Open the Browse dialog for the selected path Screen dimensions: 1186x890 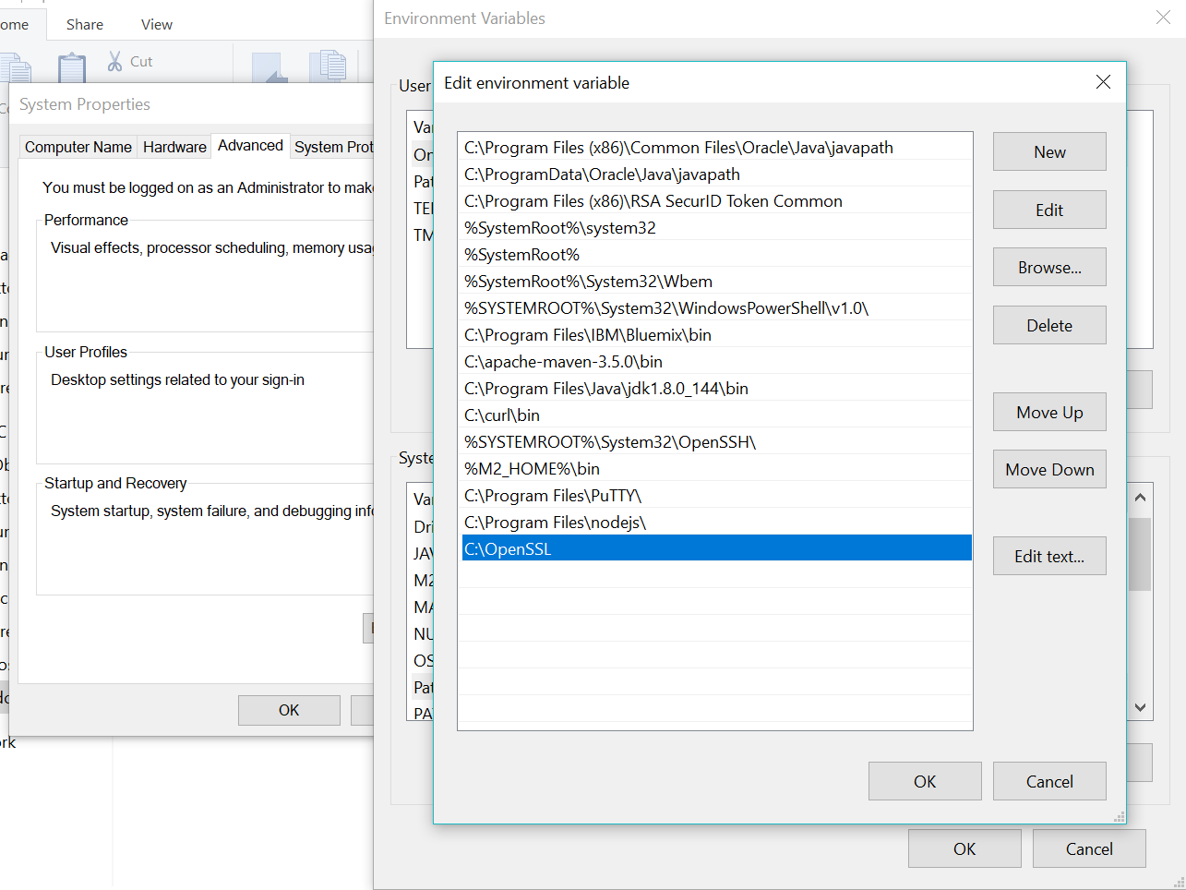coord(1048,267)
